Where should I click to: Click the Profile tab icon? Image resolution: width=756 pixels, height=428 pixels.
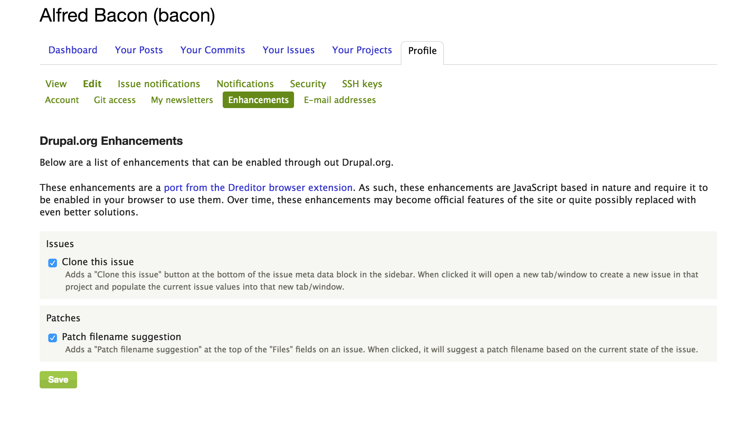pyautogui.click(x=422, y=50)
